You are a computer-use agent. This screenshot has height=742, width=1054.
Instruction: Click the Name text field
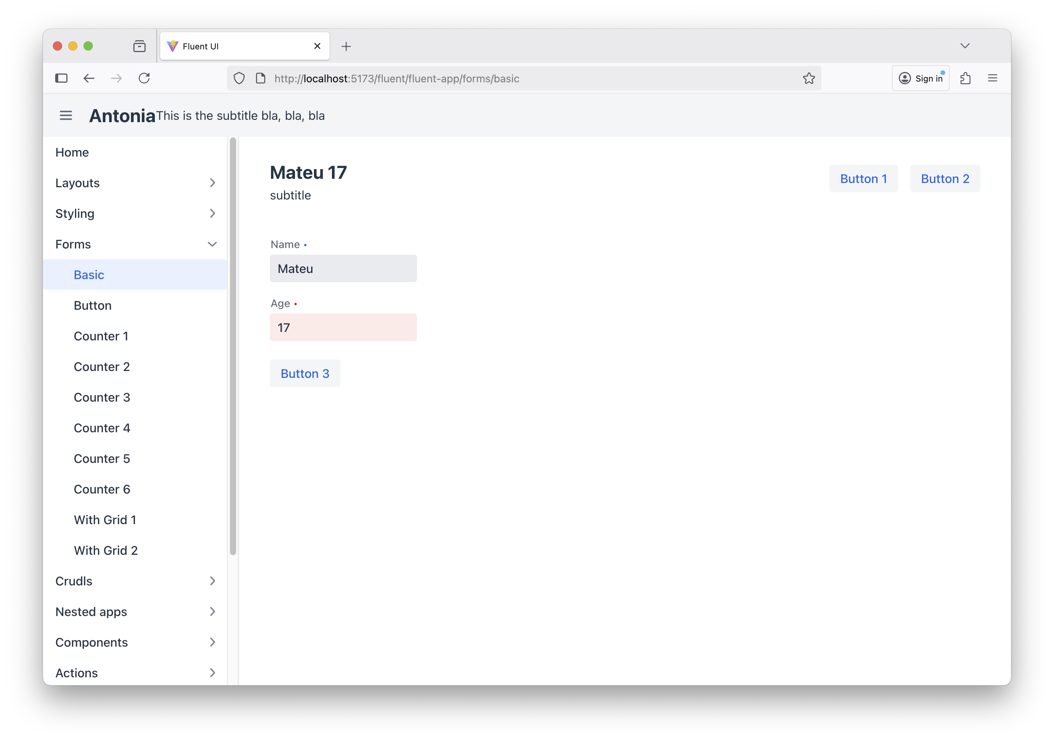pos(343,269)
